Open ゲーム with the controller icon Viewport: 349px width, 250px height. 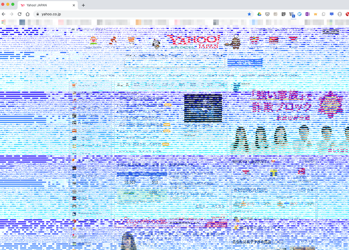click(80, 206)
